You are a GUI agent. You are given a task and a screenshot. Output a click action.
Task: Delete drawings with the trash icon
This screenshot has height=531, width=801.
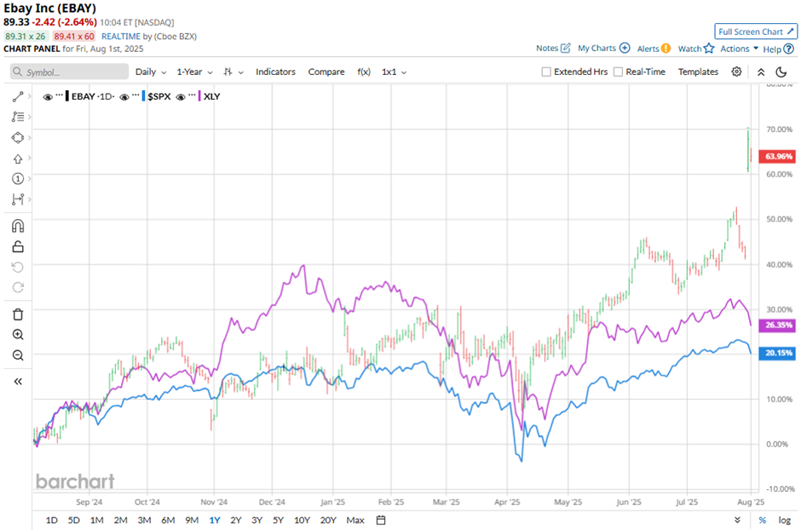18,315
